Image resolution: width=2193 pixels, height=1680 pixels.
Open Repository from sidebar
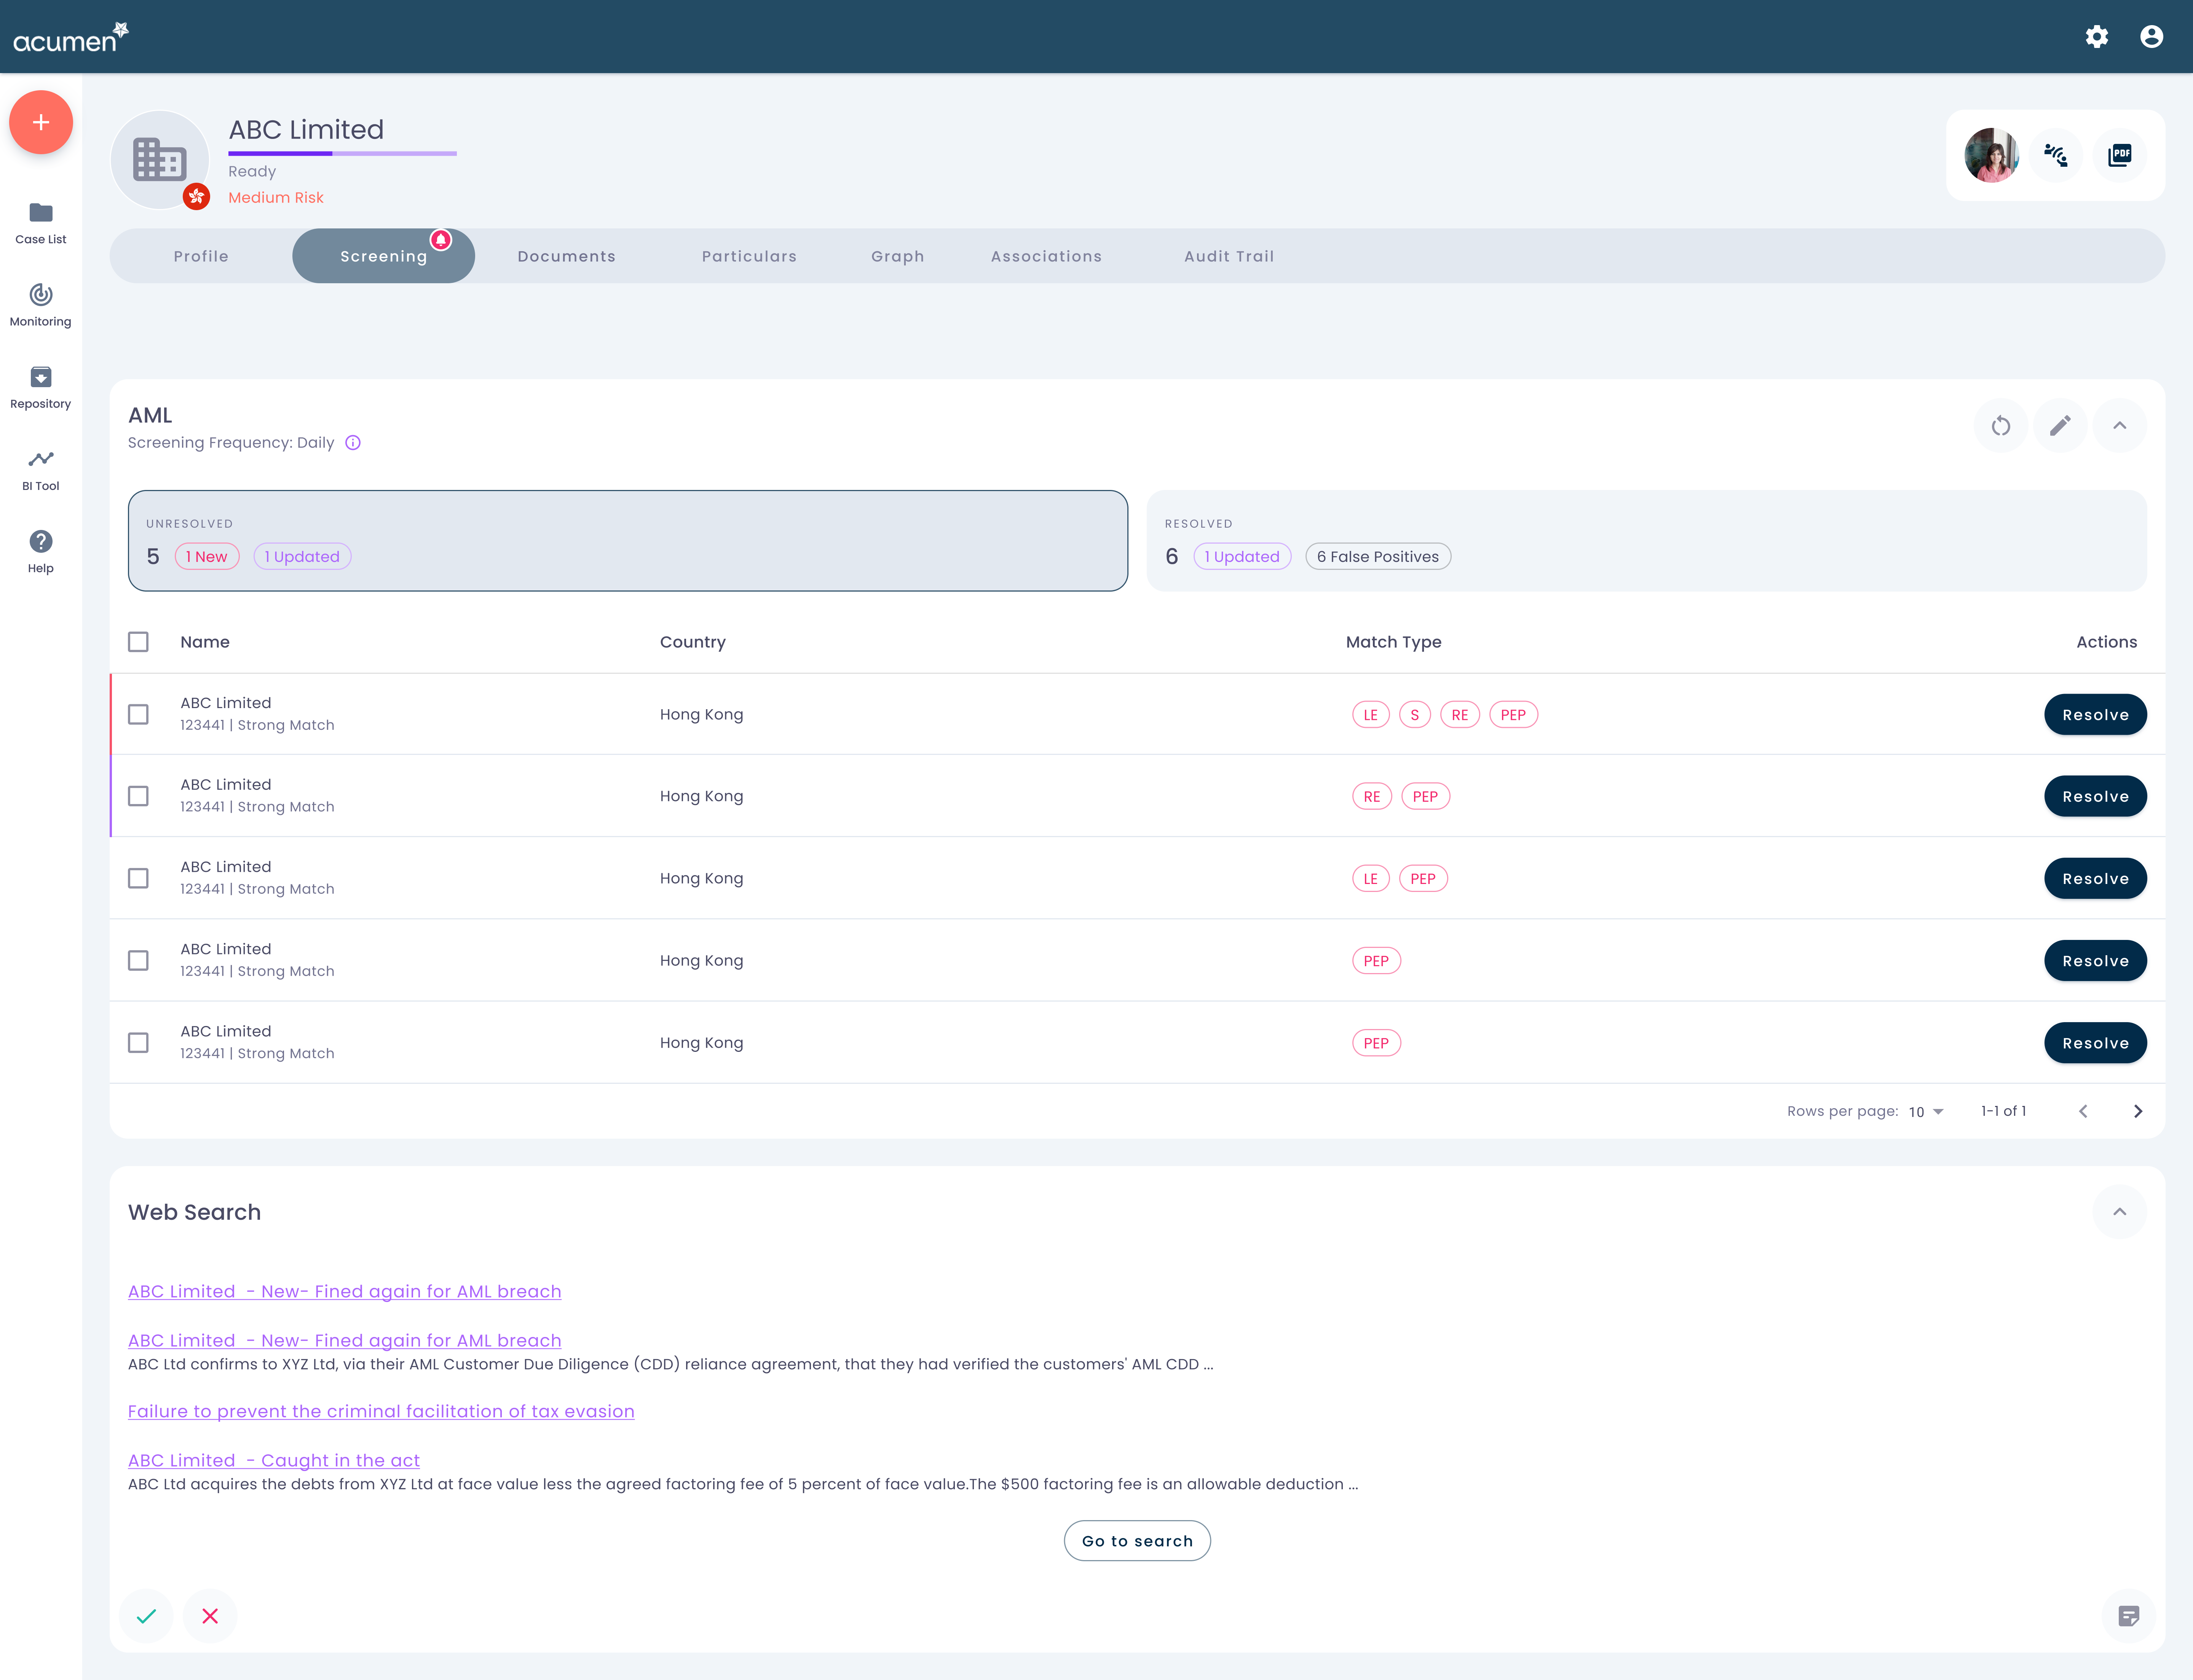coord(41,387)
